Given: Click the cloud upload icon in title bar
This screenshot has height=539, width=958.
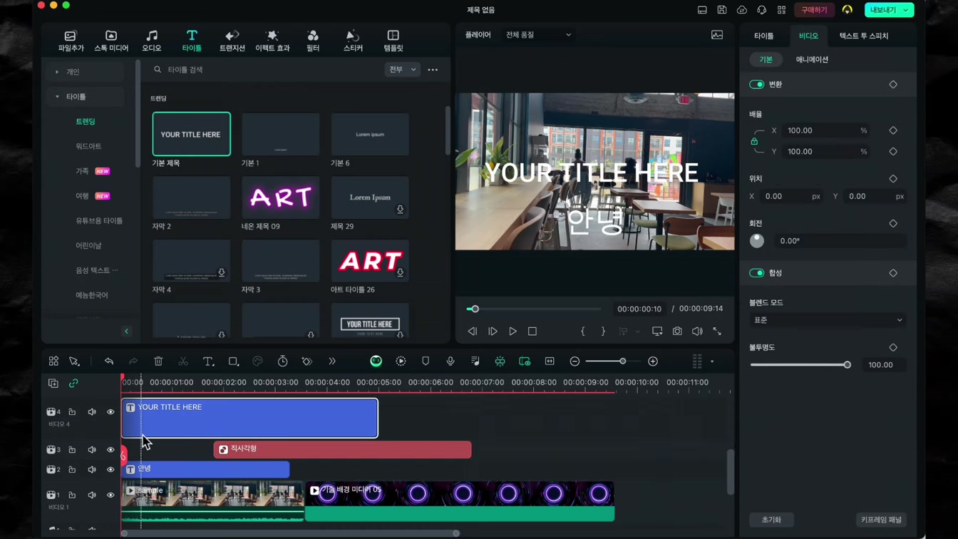Looking at the screenshot, I should pyautogui.click(x=742, y=10).
